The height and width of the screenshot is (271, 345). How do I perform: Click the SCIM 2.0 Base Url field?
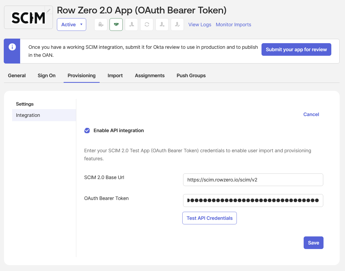pyautogui.click(x=253, y=180)
